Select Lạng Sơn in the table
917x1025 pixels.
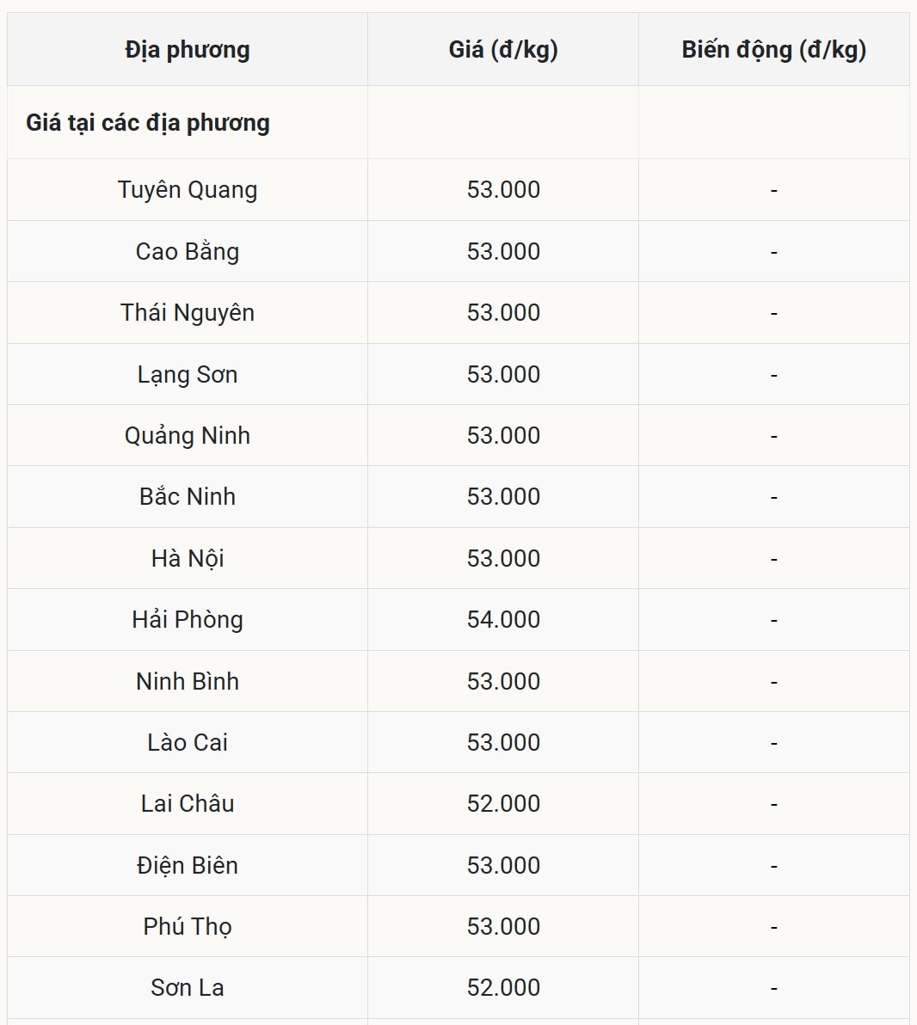[x=188, y=375]
